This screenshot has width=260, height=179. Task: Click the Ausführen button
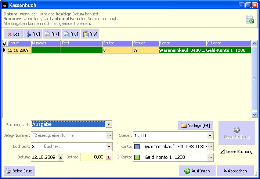point(197,171)
